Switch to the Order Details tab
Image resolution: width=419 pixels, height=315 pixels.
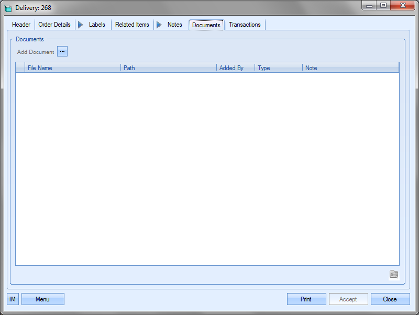pos(54,25)
